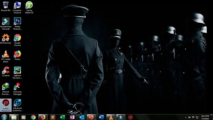Launch PowerPoint from the taskbar
This screenshot has width=213, height=120.
92,117
